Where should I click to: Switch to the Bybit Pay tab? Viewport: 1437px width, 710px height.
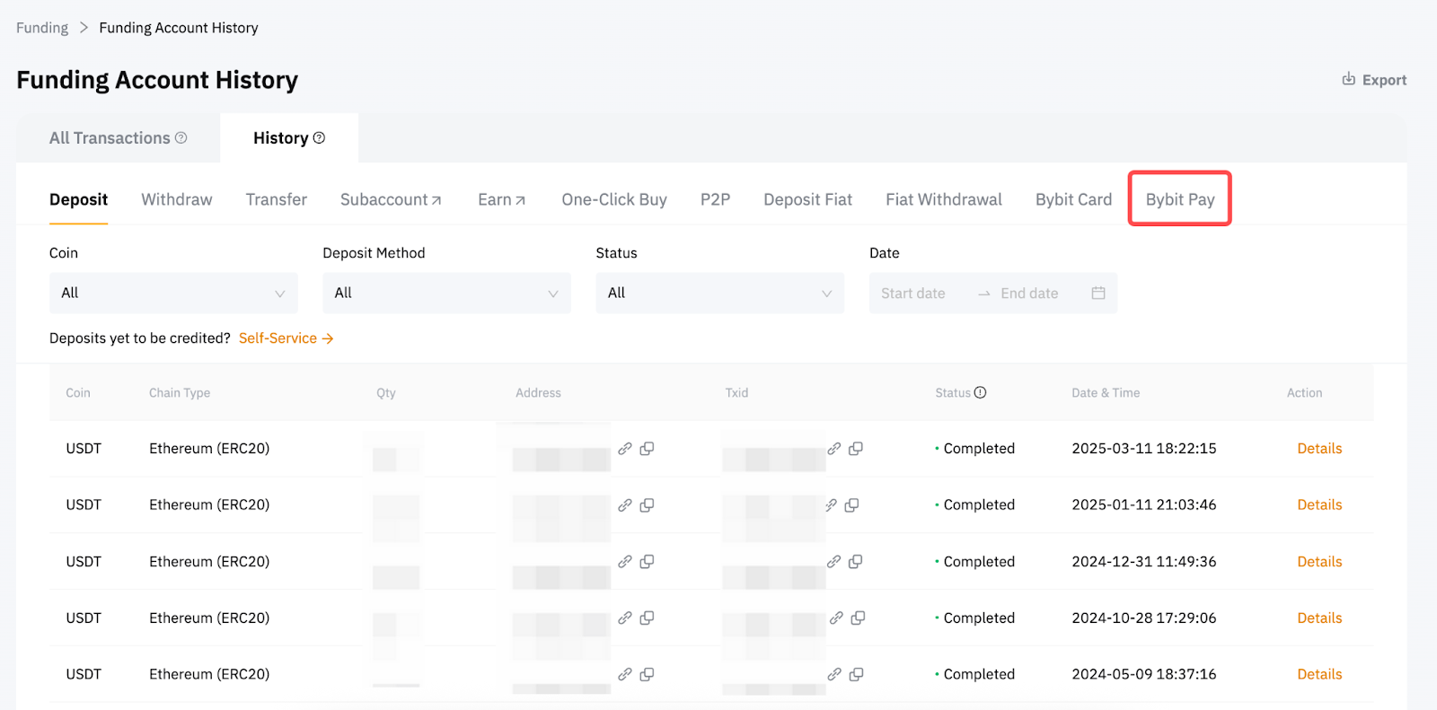pos(1179,199)
